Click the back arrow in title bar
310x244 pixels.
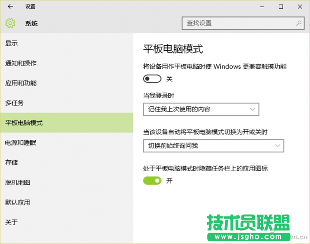coord(10,7)
